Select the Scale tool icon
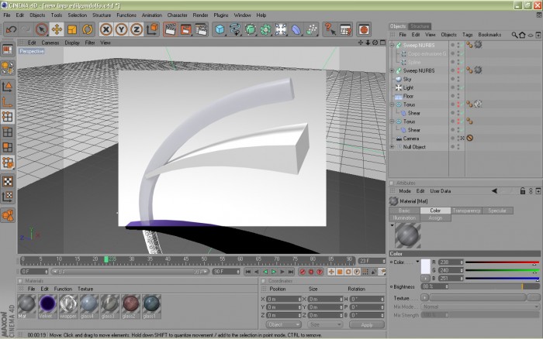 pyautogui.click(x=72, y=29)
